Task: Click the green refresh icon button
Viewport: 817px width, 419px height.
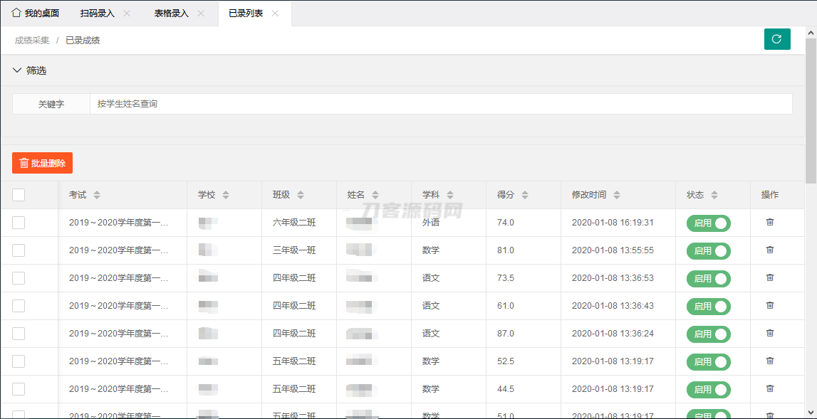Action: pos(777,39)
